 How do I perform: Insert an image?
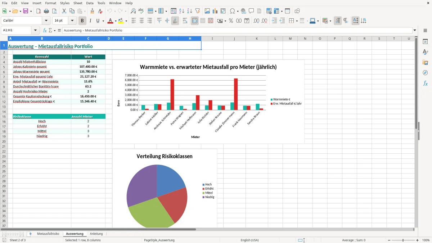click(207, 11)
